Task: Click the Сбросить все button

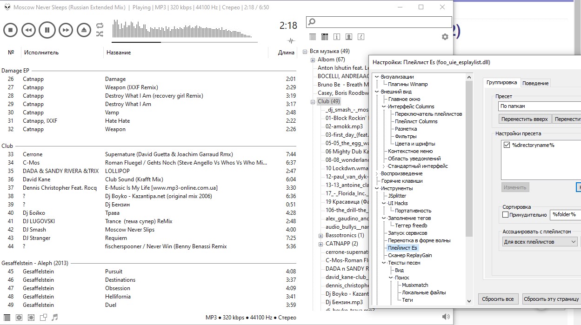Action: pyautogui.click(x=498, y=299)
